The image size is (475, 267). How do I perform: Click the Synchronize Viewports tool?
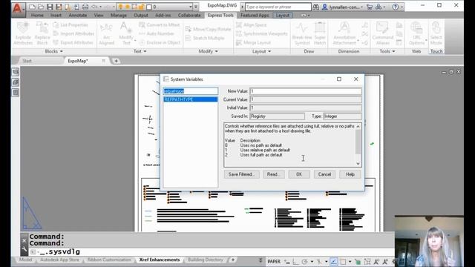coord(262,33)
